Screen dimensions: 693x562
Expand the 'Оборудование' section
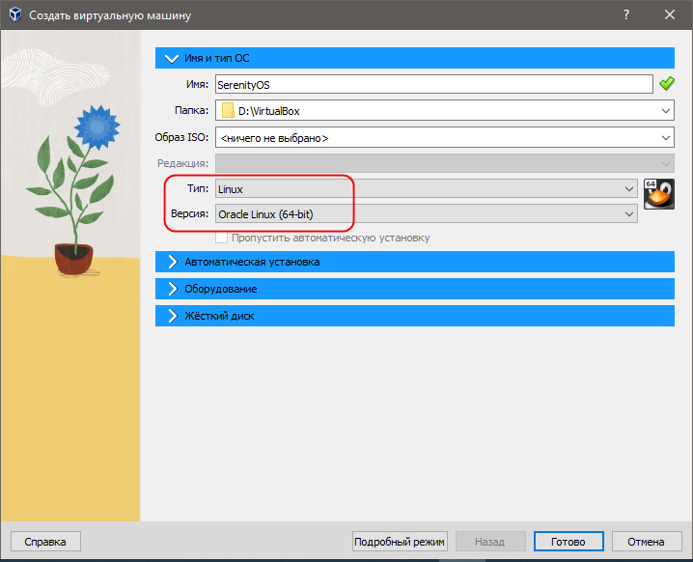click(x=415, y=289)
